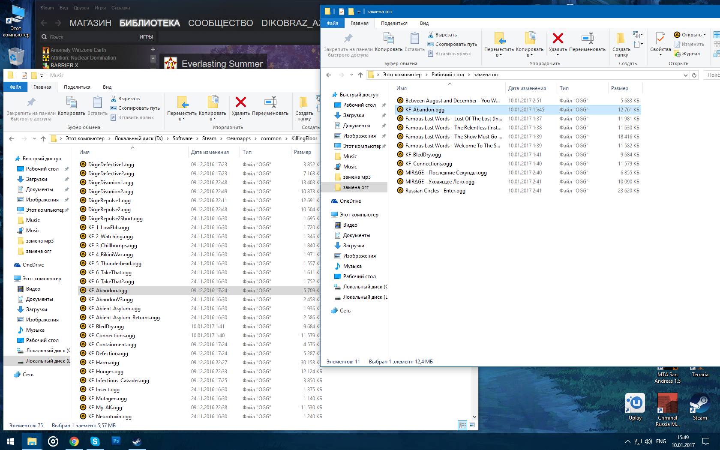This screenshot has width=720, height=450.
Task: Click Журнал button in замена orr ribbon
Action: click(687, 54)
